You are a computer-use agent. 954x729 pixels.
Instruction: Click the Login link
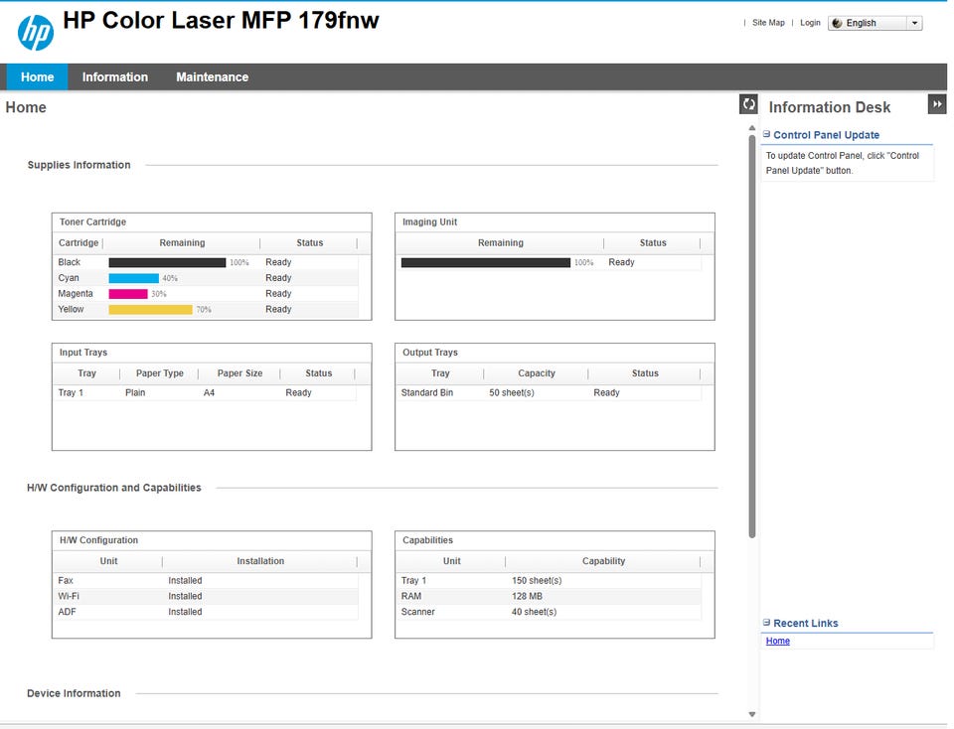(x=810, y=23)
